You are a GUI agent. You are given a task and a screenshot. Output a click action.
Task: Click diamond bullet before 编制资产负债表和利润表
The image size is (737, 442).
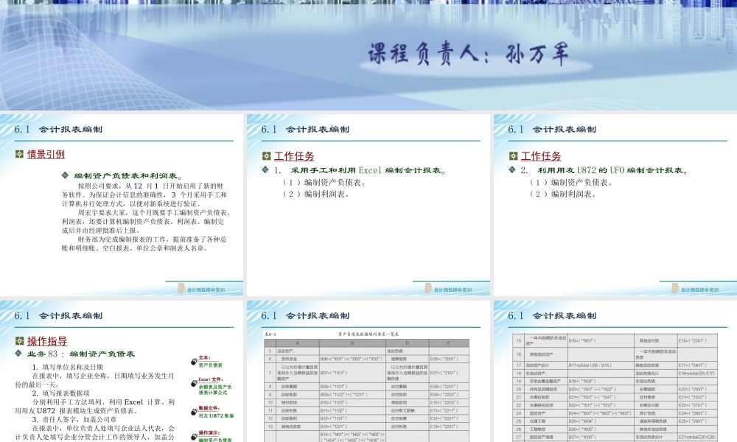click(x=66, y=175)
